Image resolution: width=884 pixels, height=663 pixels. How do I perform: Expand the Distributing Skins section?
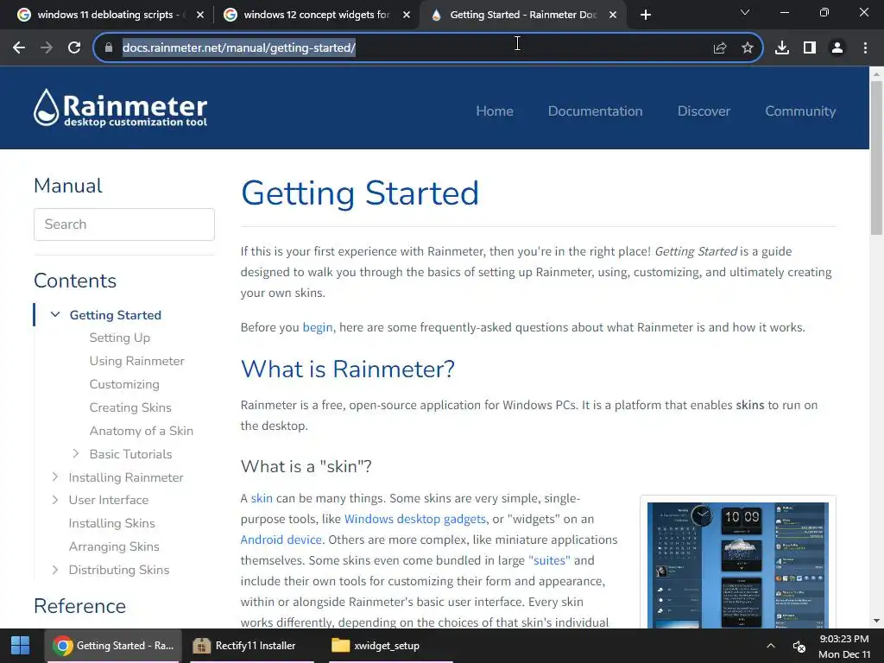point(54,570)
